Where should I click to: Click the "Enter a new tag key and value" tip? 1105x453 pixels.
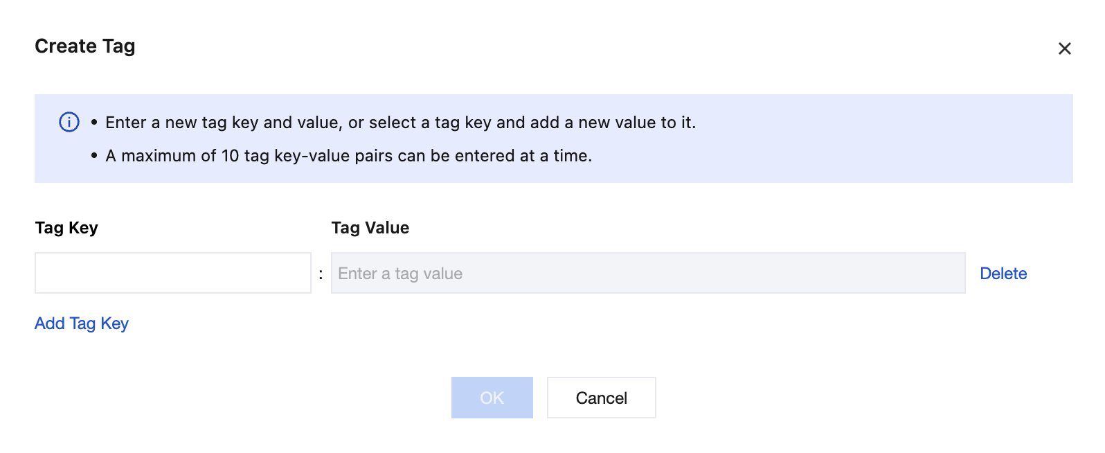[x=400, y=123]
